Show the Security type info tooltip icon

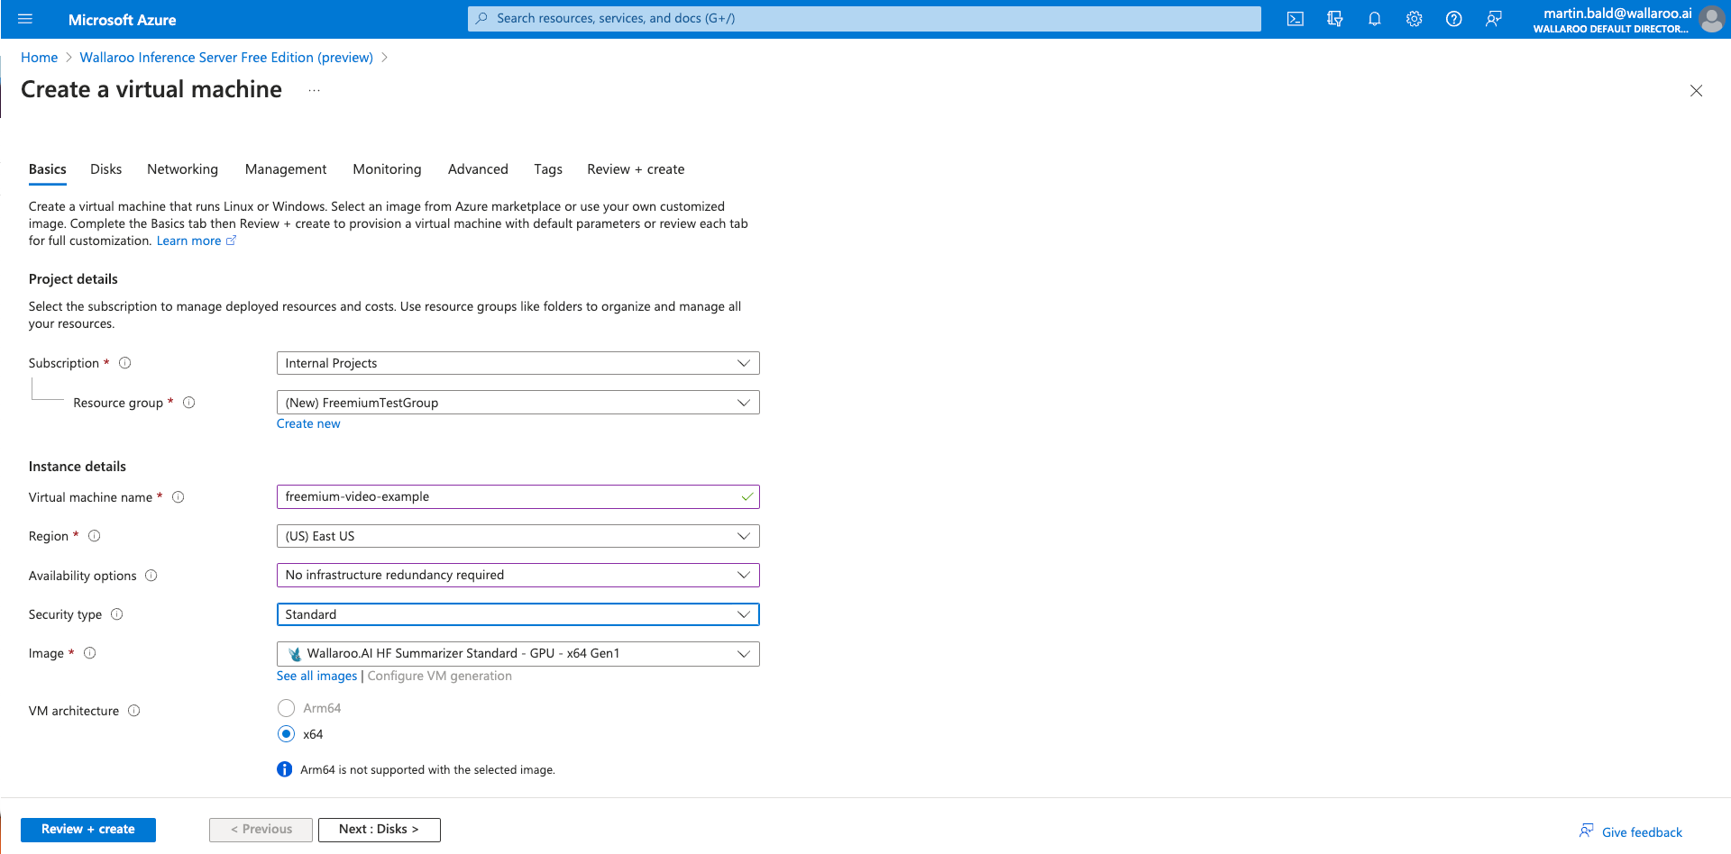[x=117, y=613]
